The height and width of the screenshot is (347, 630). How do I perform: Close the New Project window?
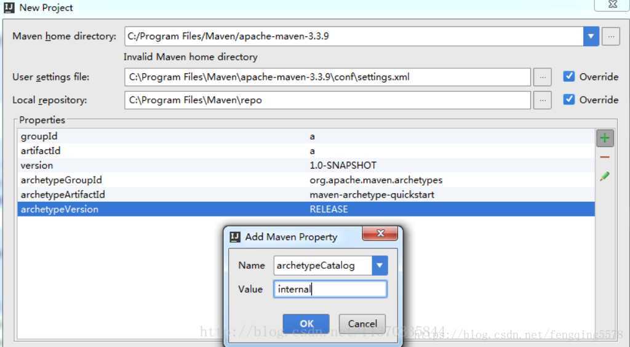613,5
